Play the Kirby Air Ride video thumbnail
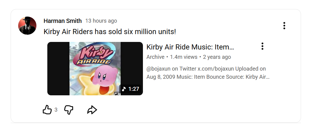328x130 pixels. [95, 68]
